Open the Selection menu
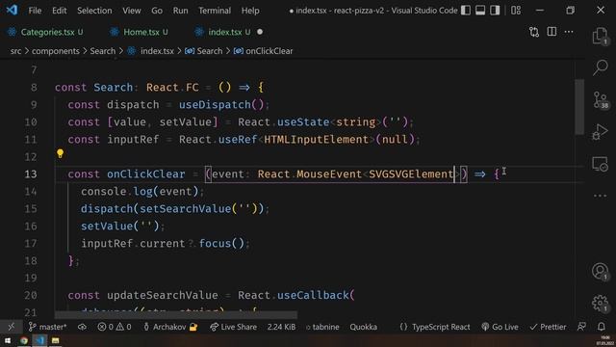The image size is (616, 347). point(94,11)
